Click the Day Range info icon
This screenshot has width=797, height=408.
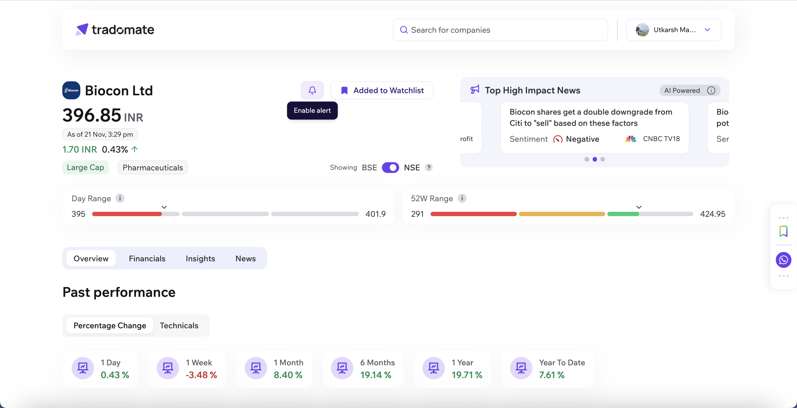point(120,198)
